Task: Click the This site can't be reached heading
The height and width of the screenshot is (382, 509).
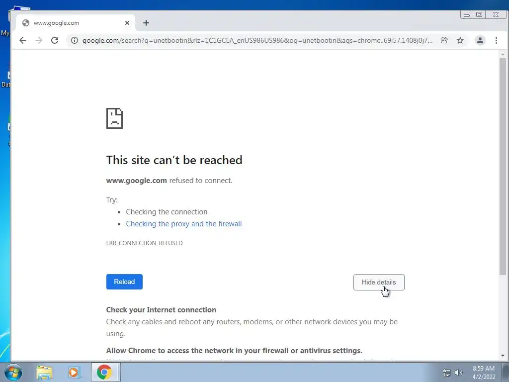Action: point(174,160)
